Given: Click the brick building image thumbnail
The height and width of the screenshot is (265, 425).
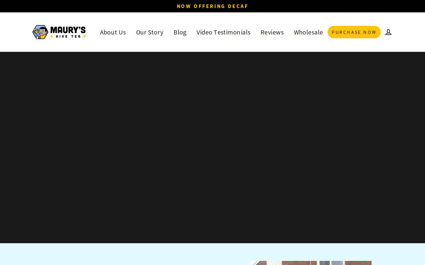Looking at the screenshot, I should point(311,263).
